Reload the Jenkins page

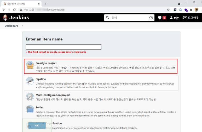pyautogui.click(x=14, y=10)
